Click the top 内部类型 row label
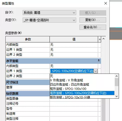Screen dimensions: 122x121 click(x=28, y=45)
